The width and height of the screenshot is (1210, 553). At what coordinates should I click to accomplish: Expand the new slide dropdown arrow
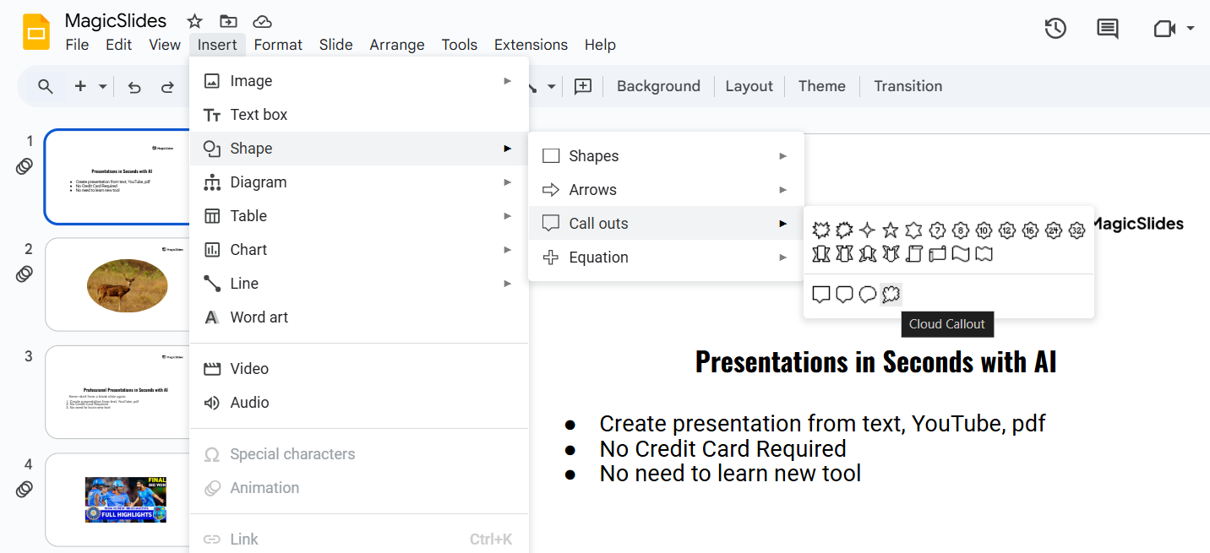coord(103,86)
